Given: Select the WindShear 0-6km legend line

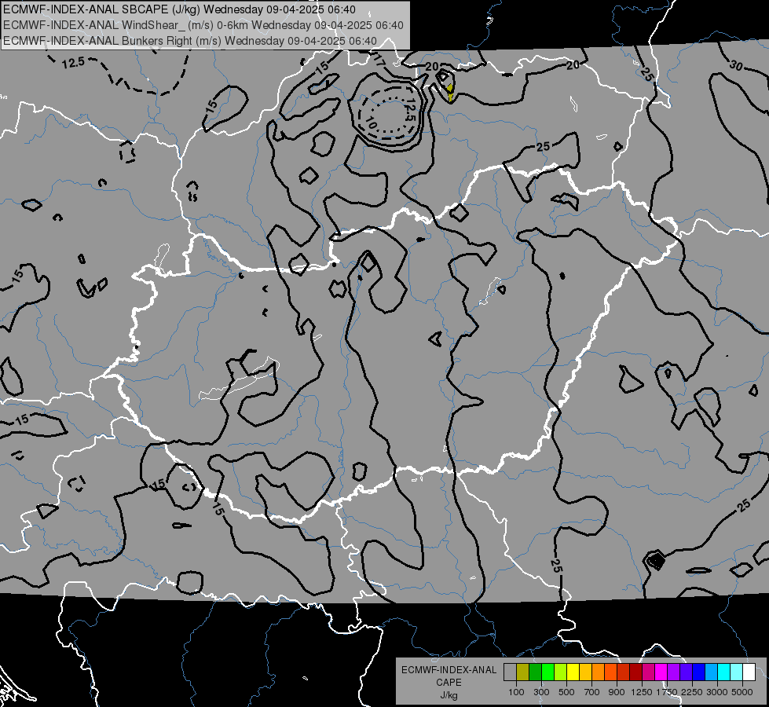Looking at the screenshot, I should pos(203,25).
